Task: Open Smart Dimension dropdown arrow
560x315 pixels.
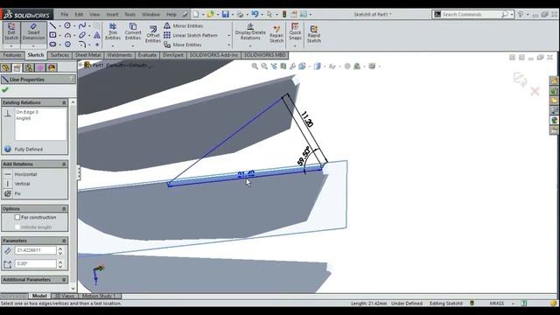Action: [33, 46]
